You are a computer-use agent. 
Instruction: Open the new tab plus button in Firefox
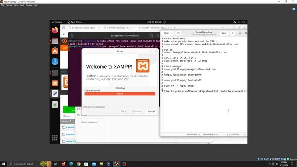[x=174, y=28]
